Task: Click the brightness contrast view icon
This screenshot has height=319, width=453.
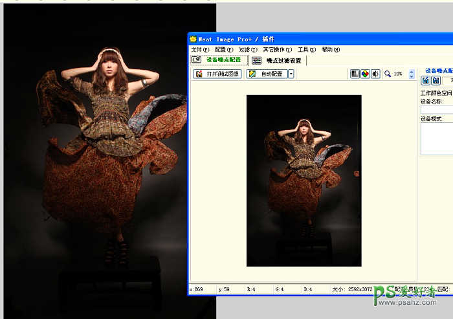Action: pos(375,74)
